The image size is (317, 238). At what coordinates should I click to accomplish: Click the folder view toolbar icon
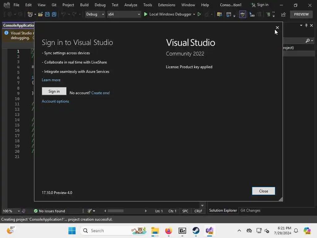click(x=219, y=14)
